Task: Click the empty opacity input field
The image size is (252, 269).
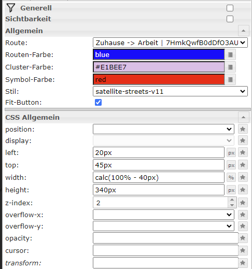Action: pyautogui.click(x=165, y=238)
